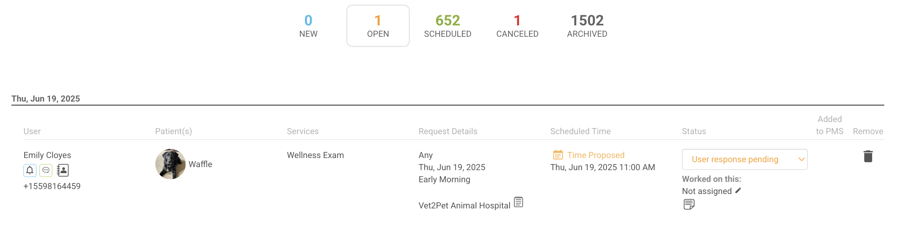The width and height of the screenshot is (904, 241).
Task: Open Emily Cloyes user name link
Action: (x=47, y=155)
